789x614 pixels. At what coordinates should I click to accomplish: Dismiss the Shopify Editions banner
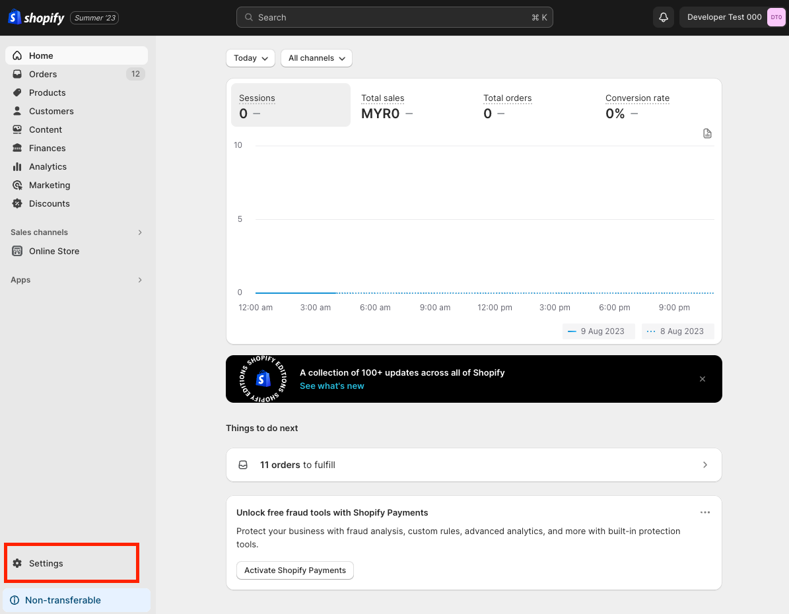point(703,379)
